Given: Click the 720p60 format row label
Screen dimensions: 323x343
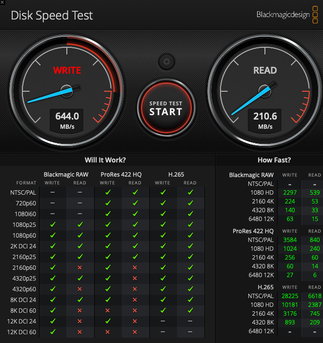Looking at the screenshot, I should pos(26,203).
